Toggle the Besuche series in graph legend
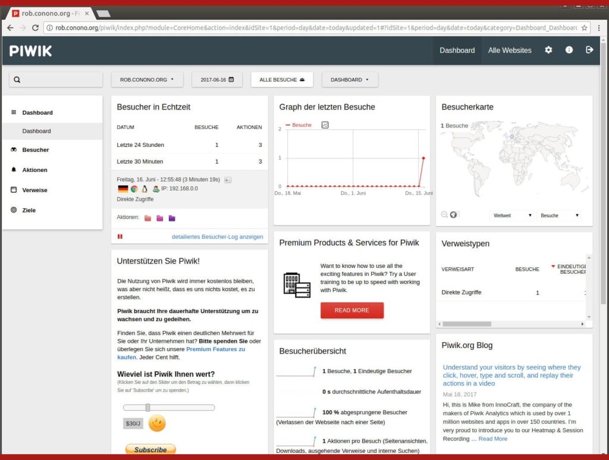609x460 pixels. point(299,125)
